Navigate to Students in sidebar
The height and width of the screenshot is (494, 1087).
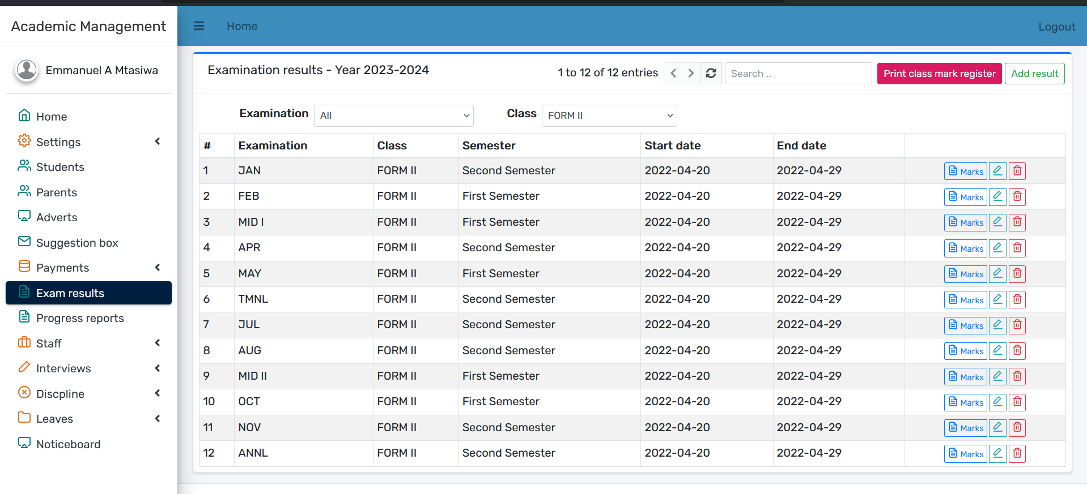pyautogui.click(x=60, y=167)
